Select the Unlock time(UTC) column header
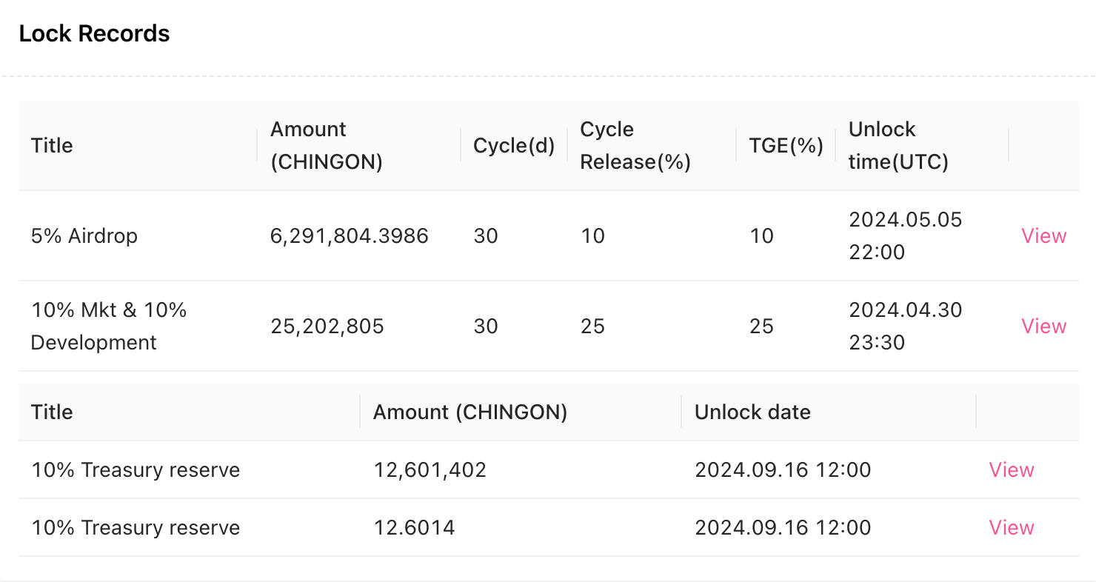Image resolution: width=1096 pixels, height=582 pixels. pos(898,145)
